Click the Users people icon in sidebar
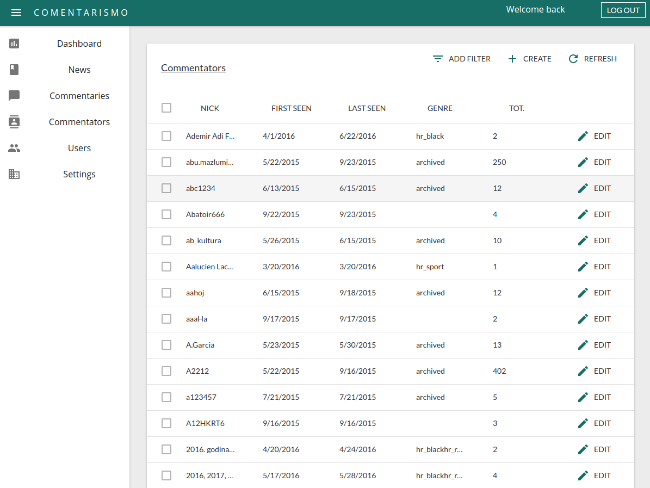Image resolution: width=650 pixels, height=488 pixels. 14,148
